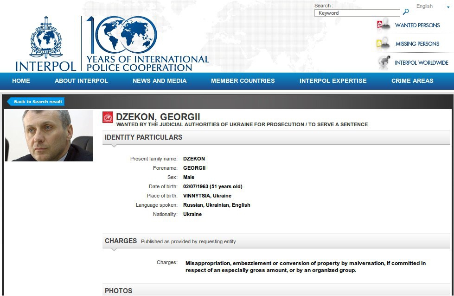
Task: Click the wanted person's photo thumbnail
Action: pyautogui.click(x=49, y=136)
